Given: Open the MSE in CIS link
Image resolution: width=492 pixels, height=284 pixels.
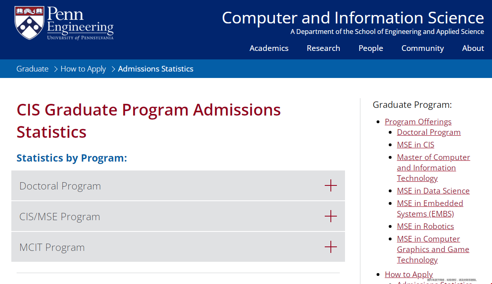Looking at the screenshot, I should click(415, 145).
